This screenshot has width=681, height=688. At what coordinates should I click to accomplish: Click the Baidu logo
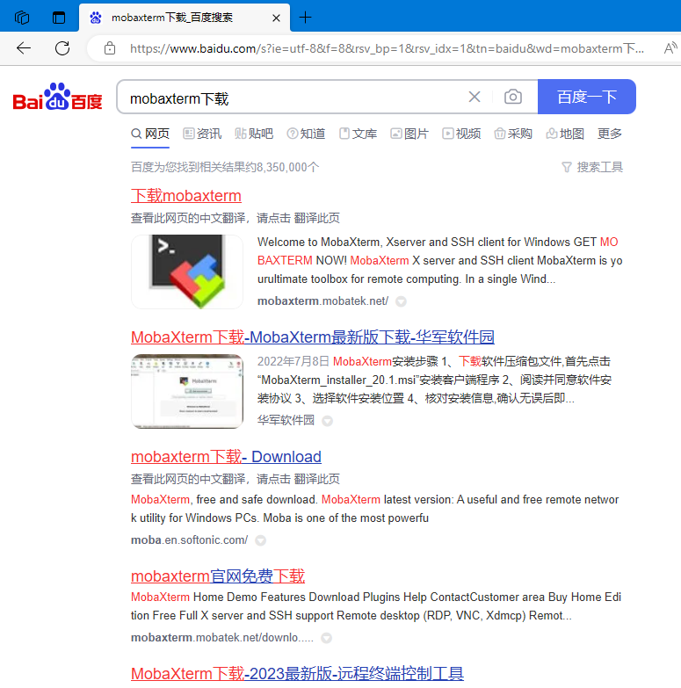point(58,98)
